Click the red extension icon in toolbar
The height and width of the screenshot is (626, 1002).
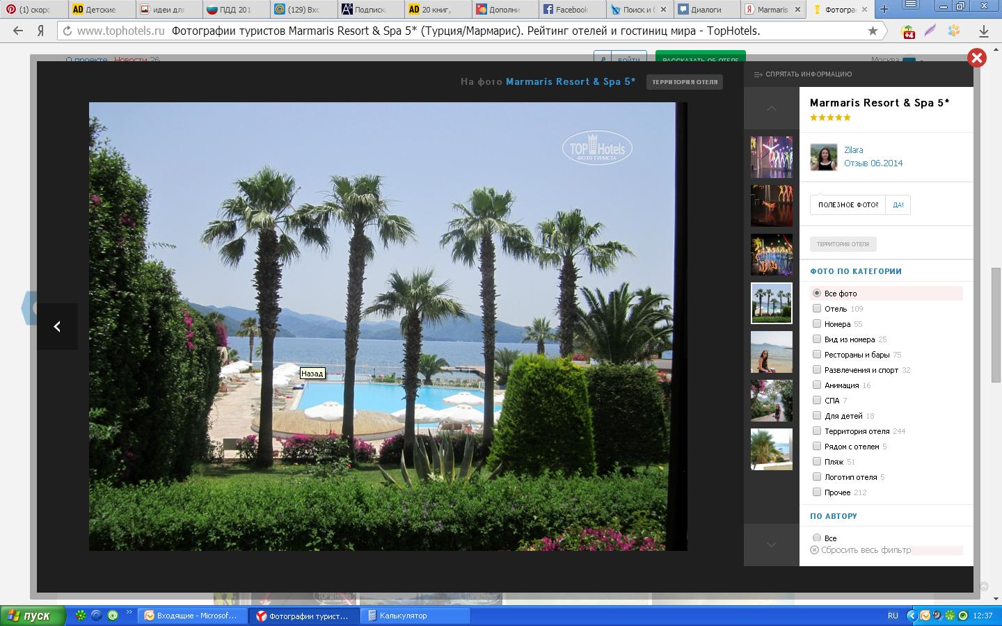tap(908, 31)
